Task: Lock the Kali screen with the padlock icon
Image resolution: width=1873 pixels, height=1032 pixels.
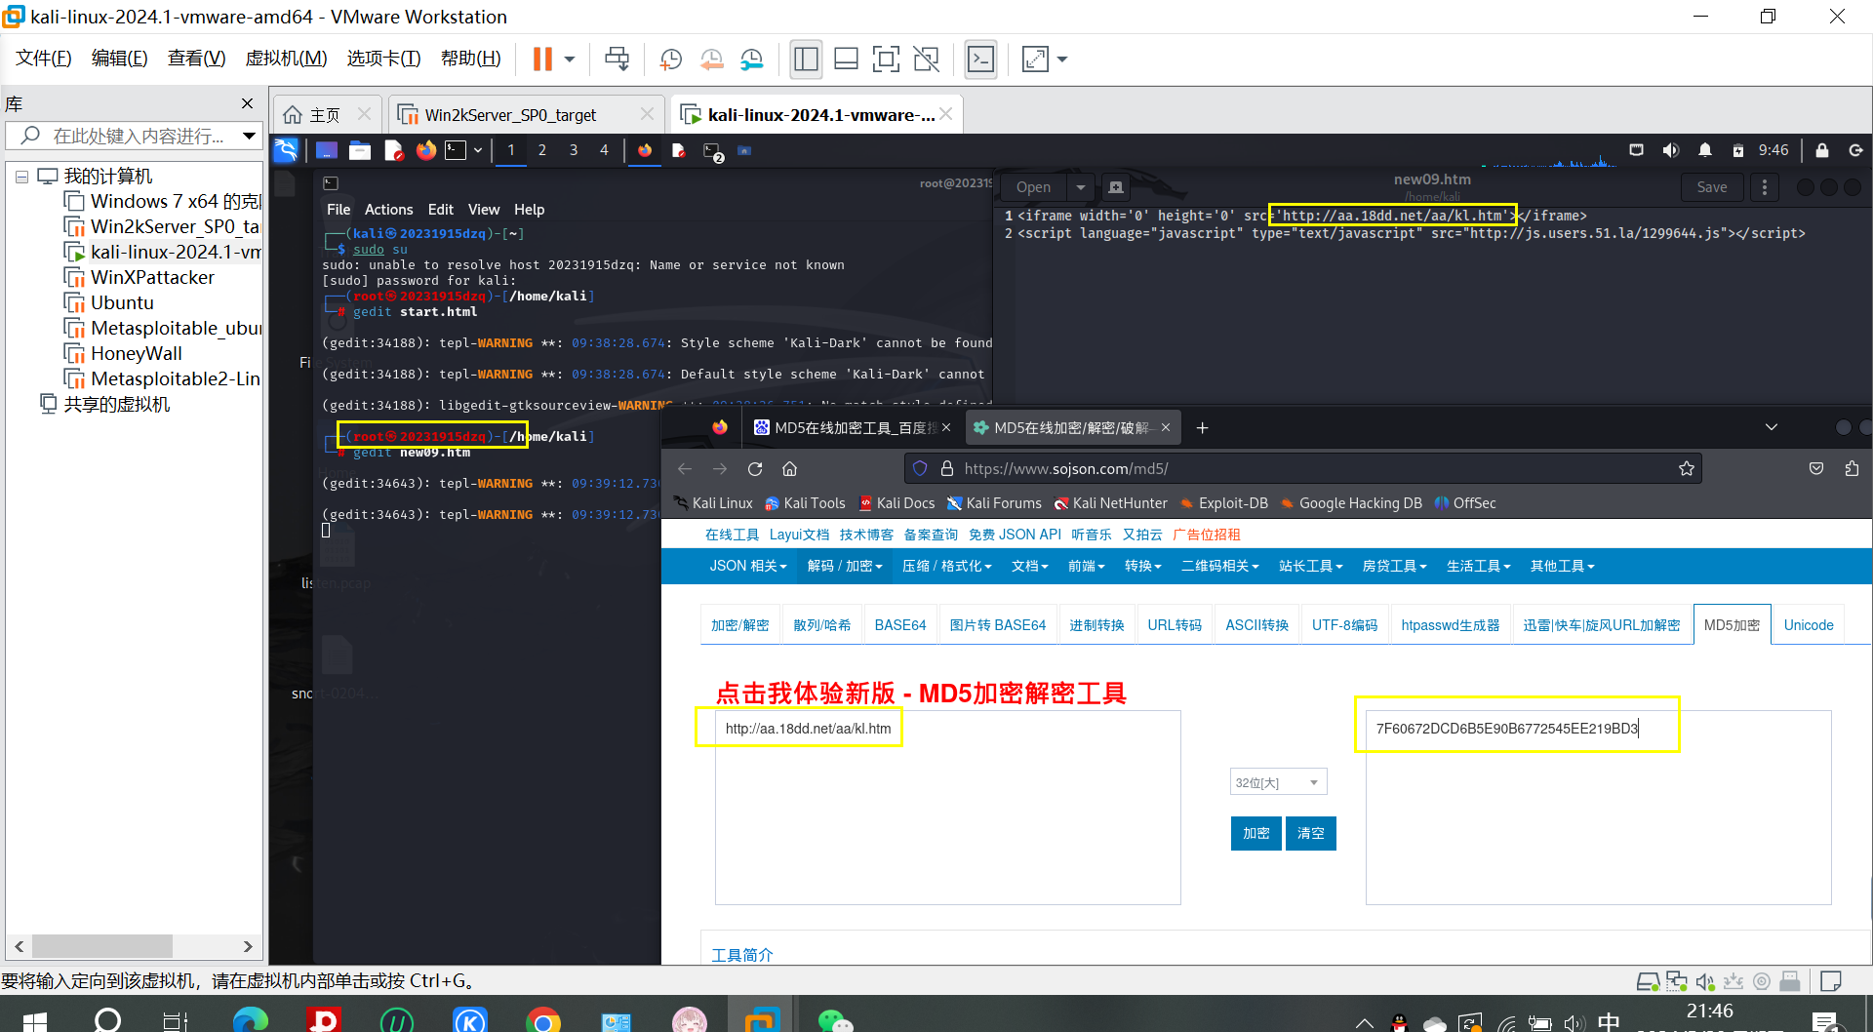Action: [1822, 150]
